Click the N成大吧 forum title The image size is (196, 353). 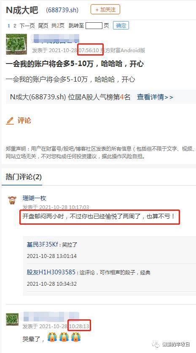(x=22, y=10)
